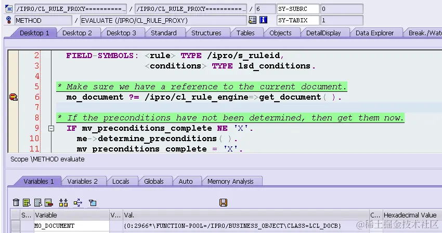Click the V... column header
442x233 pixels.
(116, 215)
